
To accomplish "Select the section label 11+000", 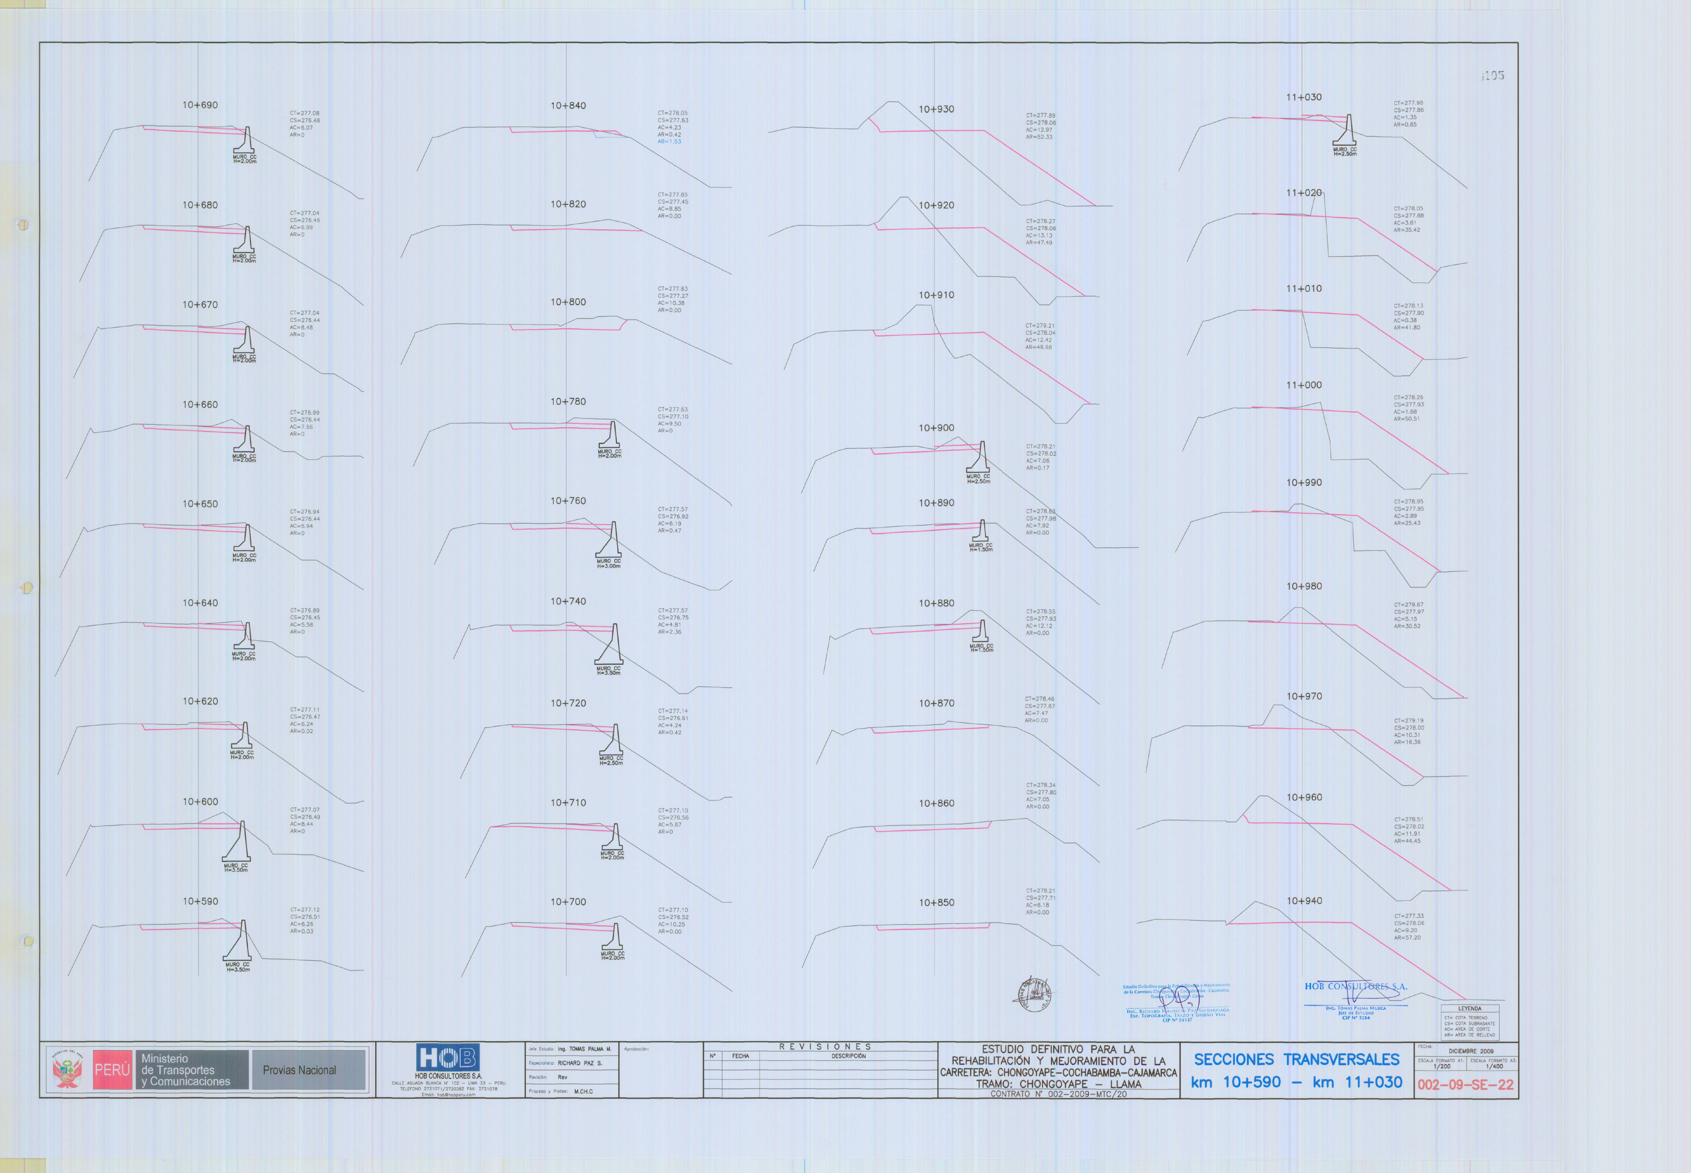I will [x=1304, y=385].
